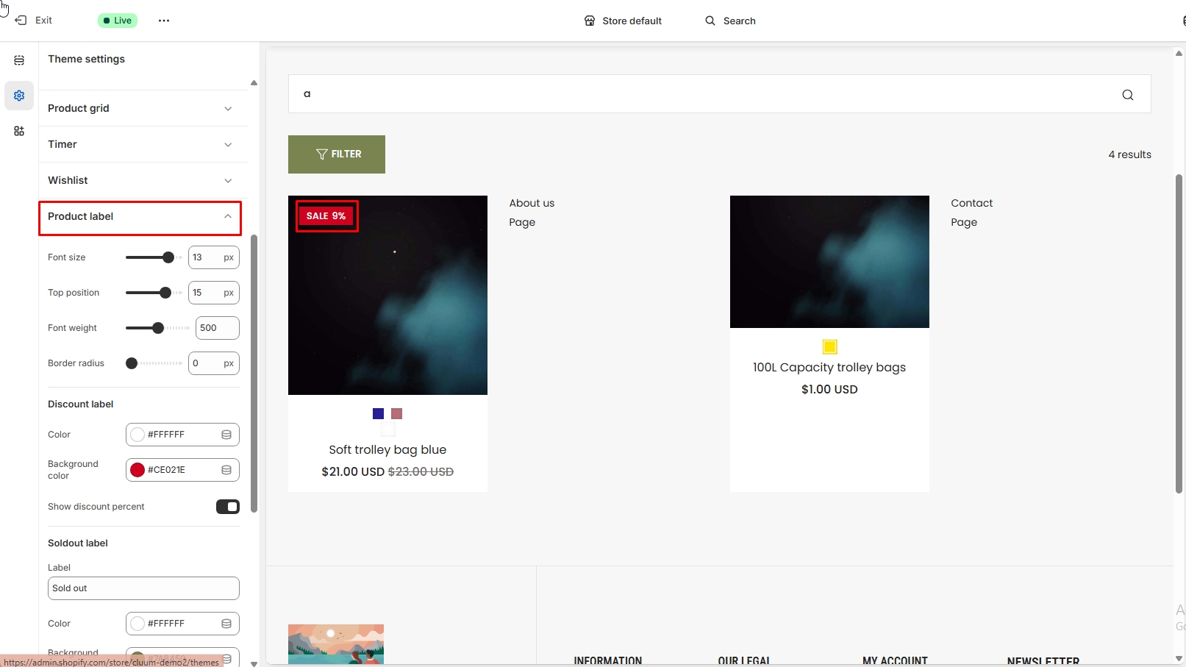1186x667 pixels.
Task: Click the Soldout Label text field
Action: pyautogui.click(x=143, y=588)
